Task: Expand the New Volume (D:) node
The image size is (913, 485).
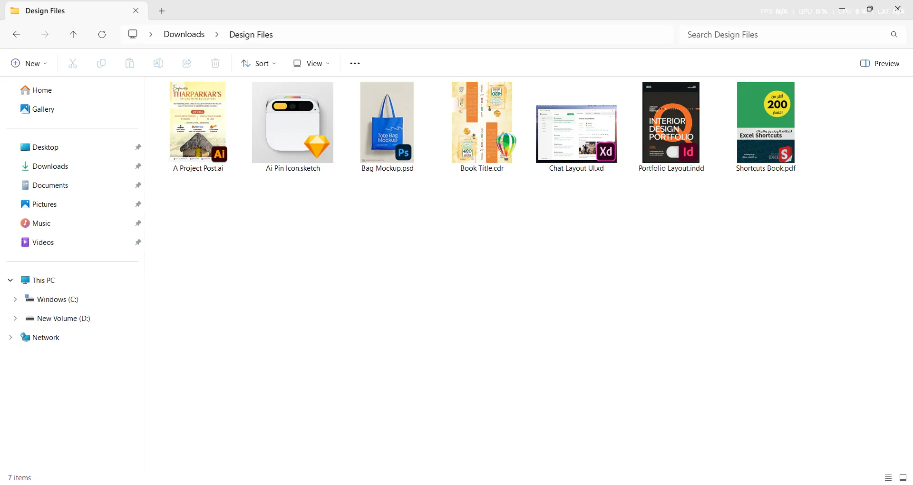Action: [15, 318]
